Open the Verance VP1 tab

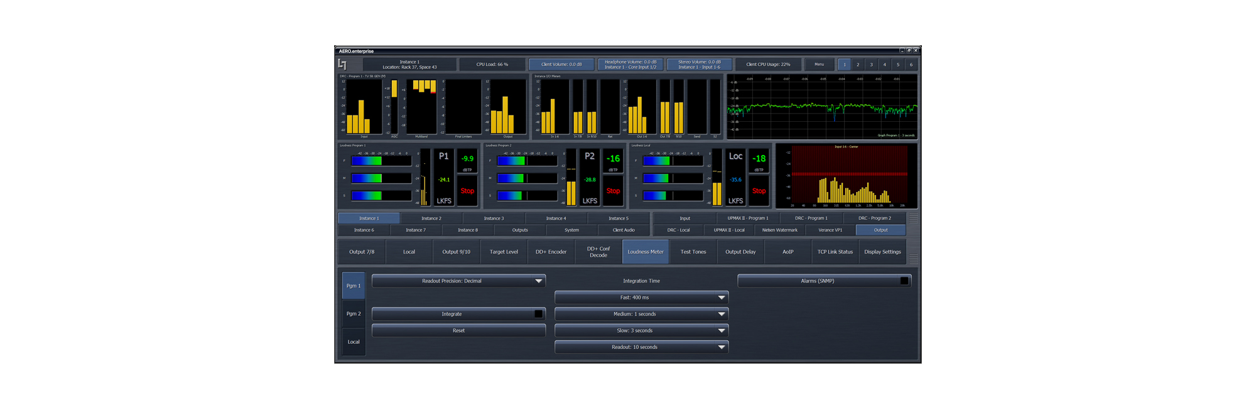[x=830, y=230]
